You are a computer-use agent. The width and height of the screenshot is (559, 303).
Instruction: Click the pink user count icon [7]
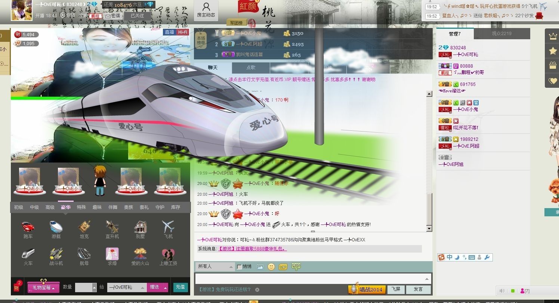[x=525, y=291]
